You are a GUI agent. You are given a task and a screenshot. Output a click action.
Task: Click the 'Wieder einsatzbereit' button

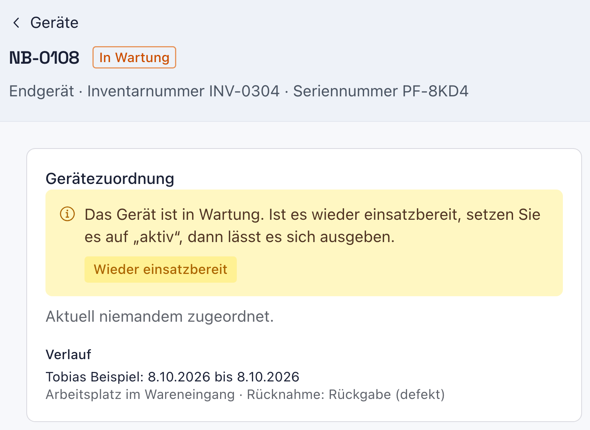coord(161,270)
